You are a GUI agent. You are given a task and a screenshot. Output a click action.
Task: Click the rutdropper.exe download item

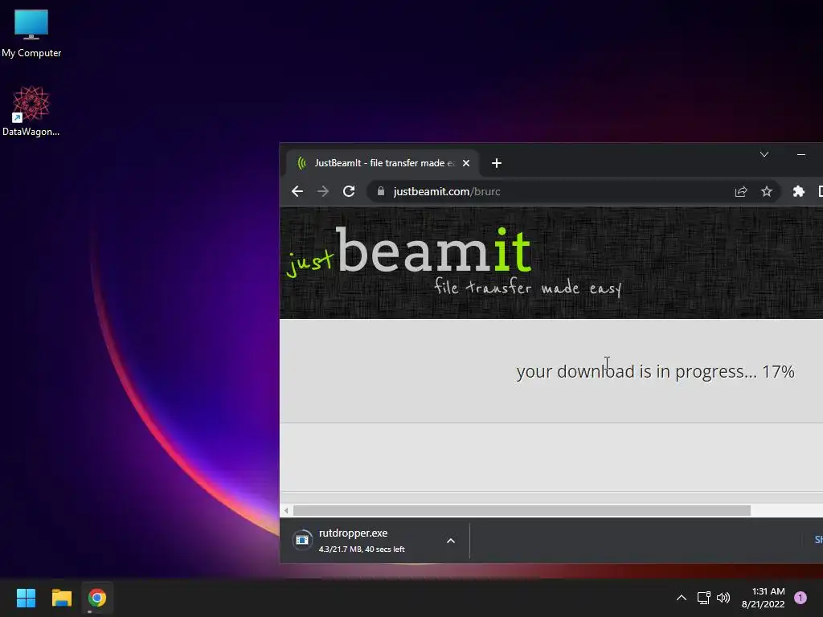375,541
